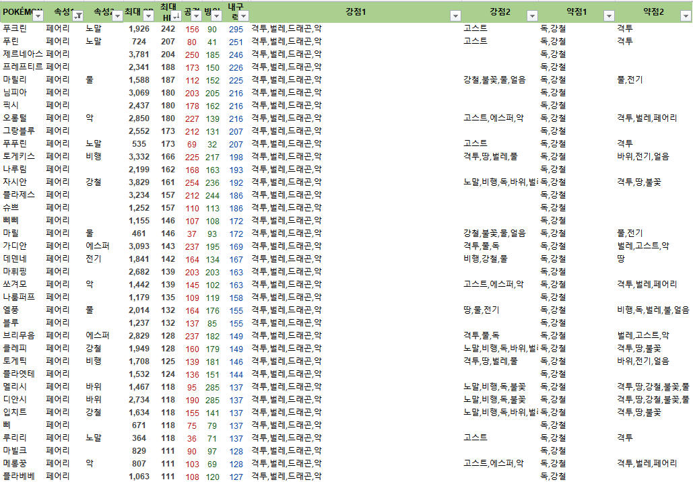Select the 강점1 header label
Viewport: 693px width, 482px height.
[x=356, y=12]
